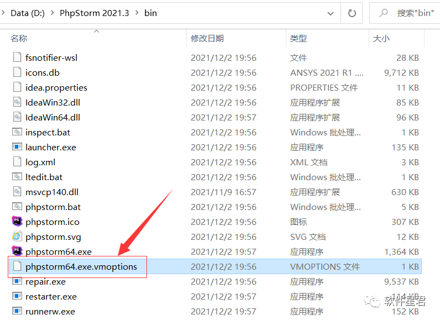Select the file name phpstorm.ico
The image size is (440, 320).
(x=53, y=222)
